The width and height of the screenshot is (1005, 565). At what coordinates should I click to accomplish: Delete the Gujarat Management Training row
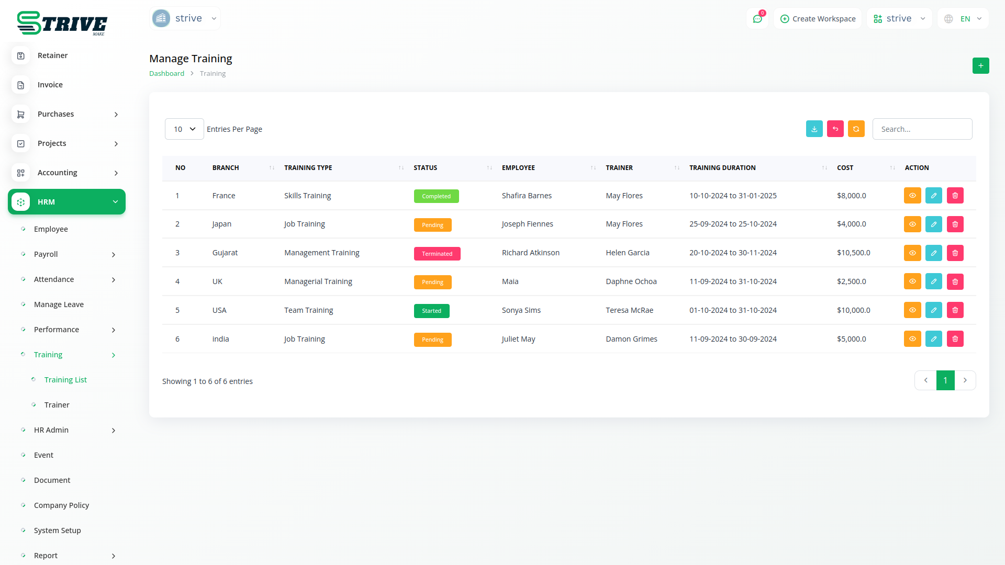(955, 253)
